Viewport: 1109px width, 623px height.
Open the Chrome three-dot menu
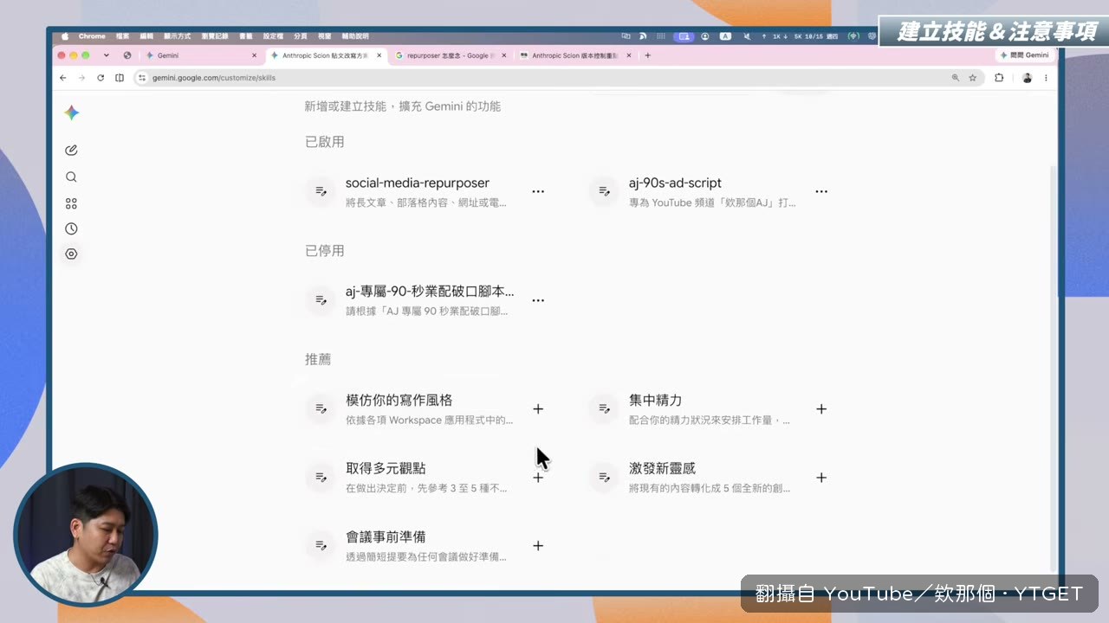click(x=1046, y=78)
